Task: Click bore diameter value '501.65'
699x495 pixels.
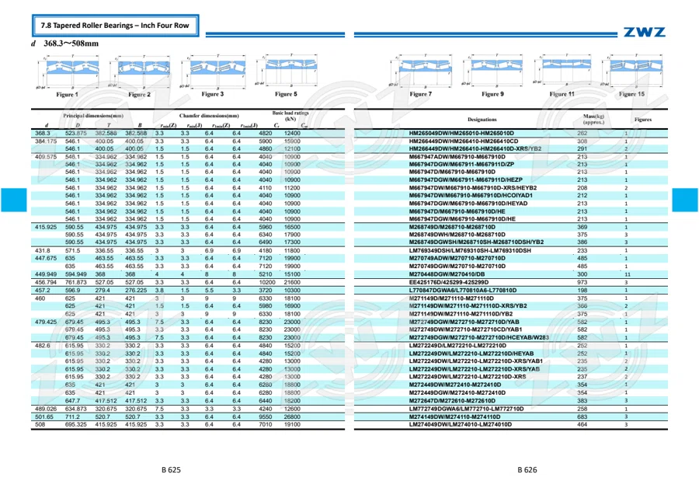Action: (x=44, y=417)
